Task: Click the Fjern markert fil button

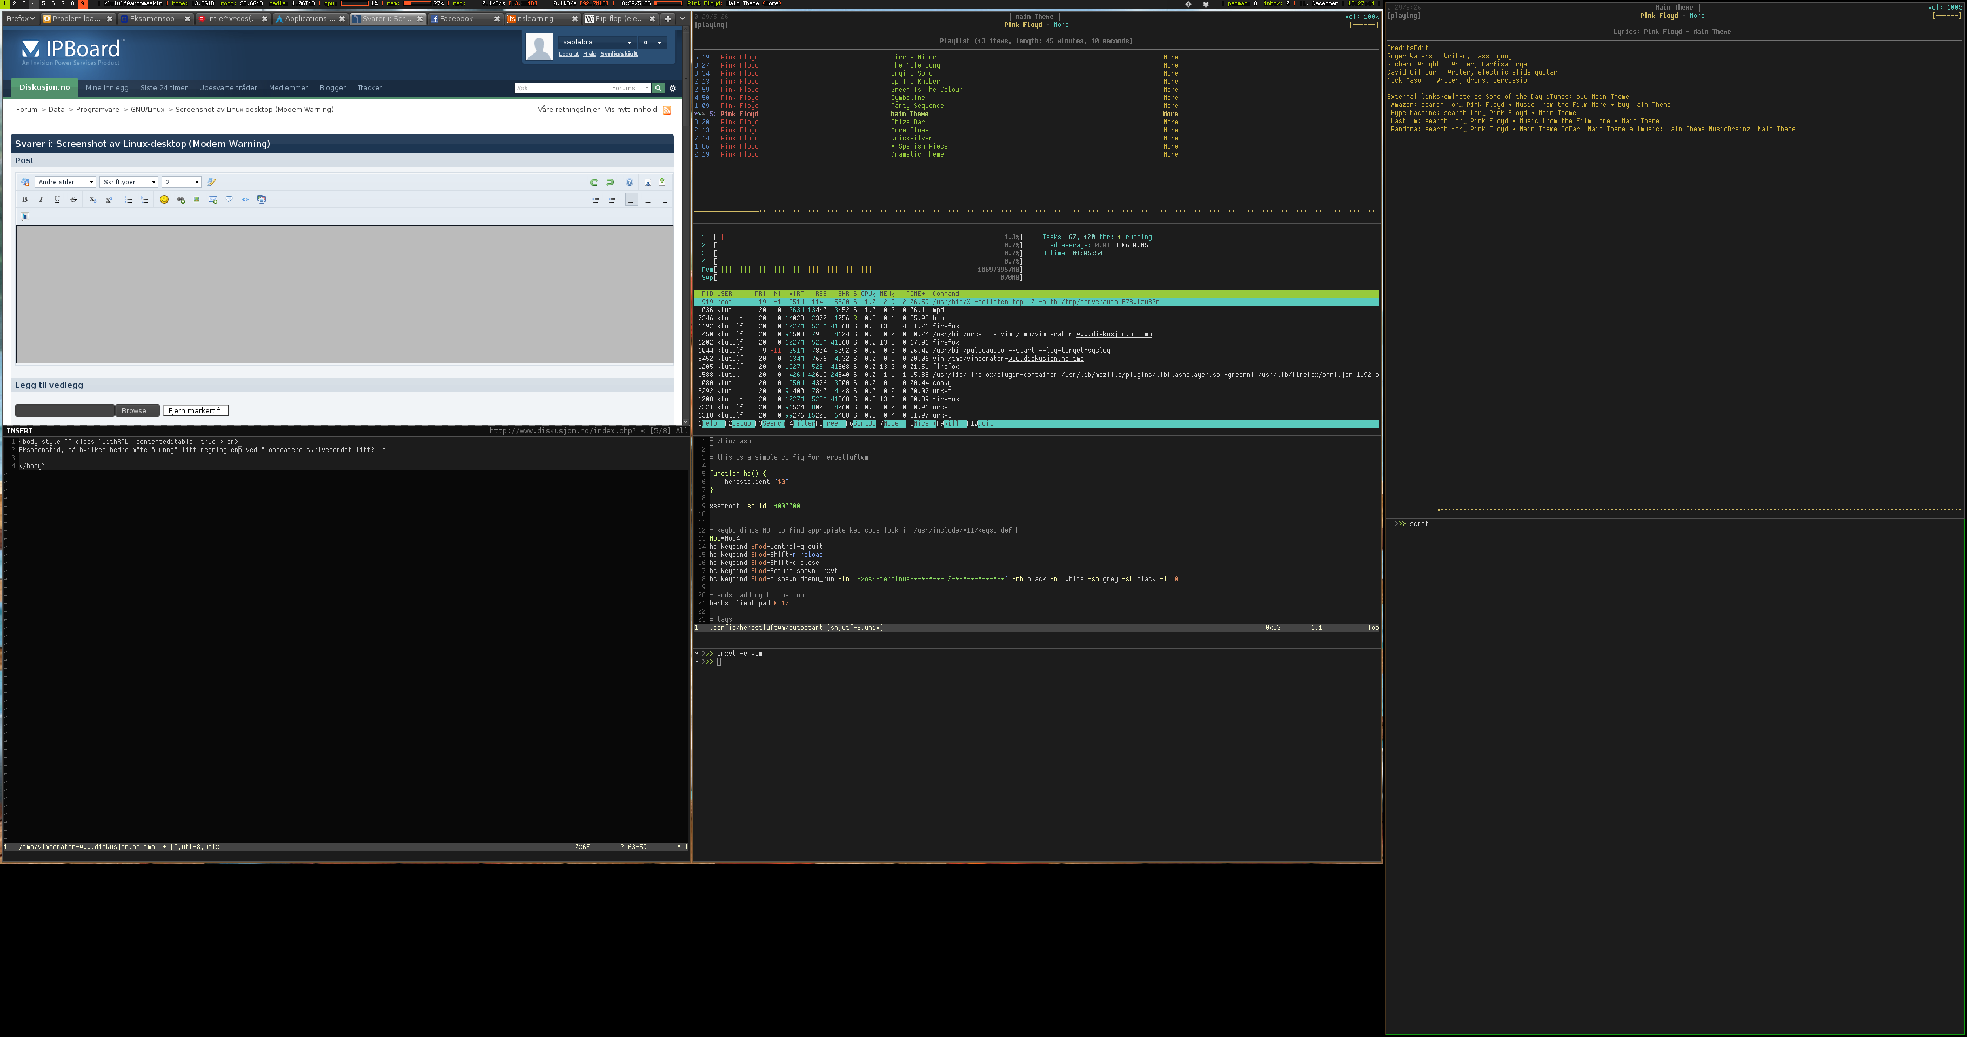Action: click(x=196, y=410)
